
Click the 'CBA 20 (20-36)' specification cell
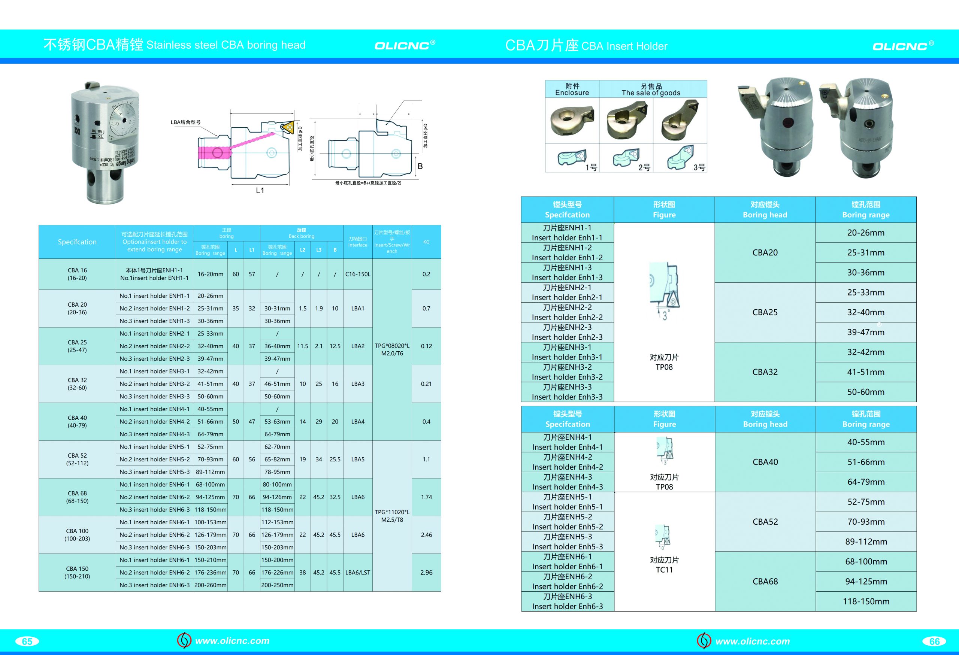77,309
